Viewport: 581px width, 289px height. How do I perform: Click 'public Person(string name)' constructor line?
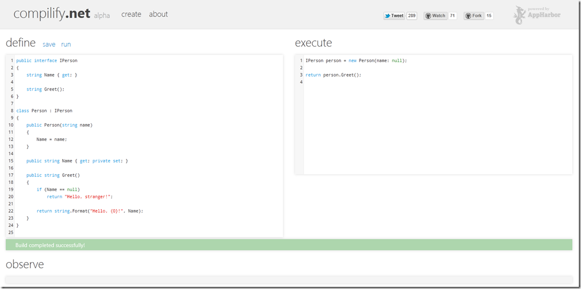coord(60,125)
